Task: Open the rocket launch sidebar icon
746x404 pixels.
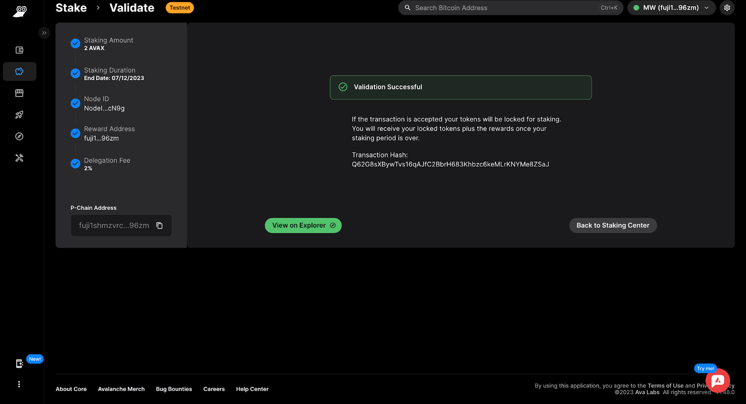Action: pyautogui.click(x=20, y=115)
